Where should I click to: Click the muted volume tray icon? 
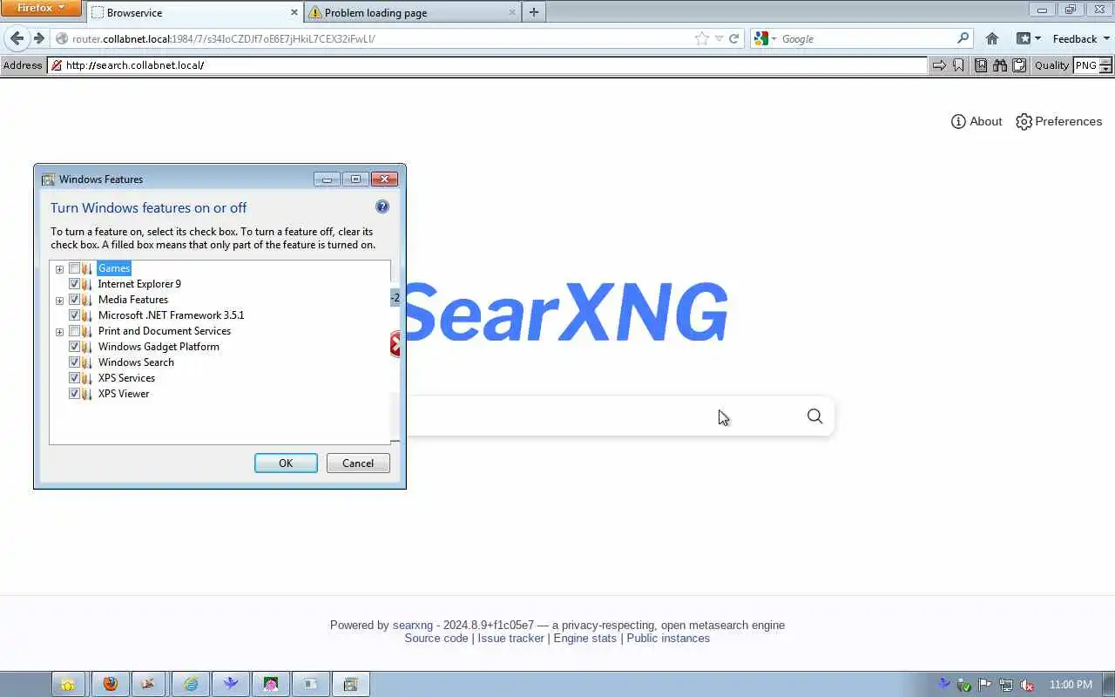[1028, 685]
